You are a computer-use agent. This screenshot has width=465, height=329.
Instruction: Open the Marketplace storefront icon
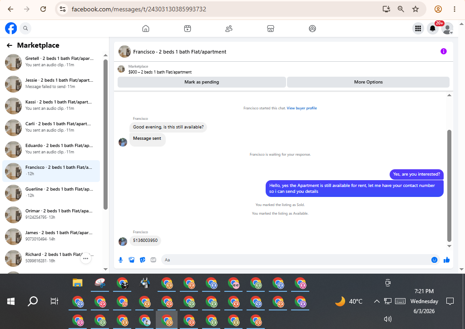271,29
